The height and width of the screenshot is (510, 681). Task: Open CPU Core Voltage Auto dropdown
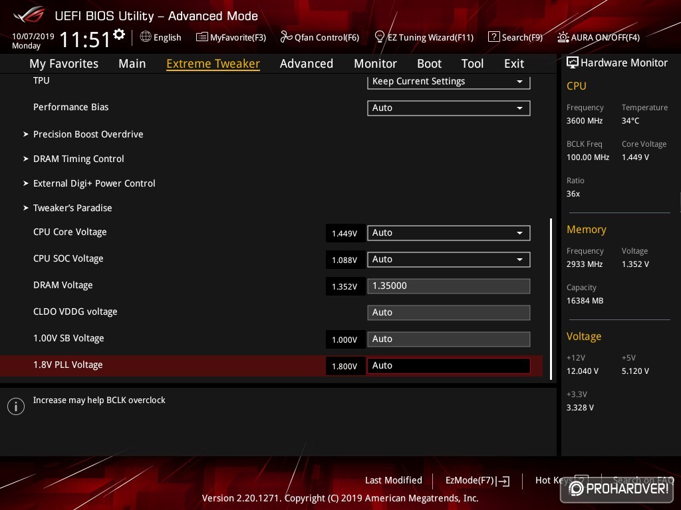(449, 233)
